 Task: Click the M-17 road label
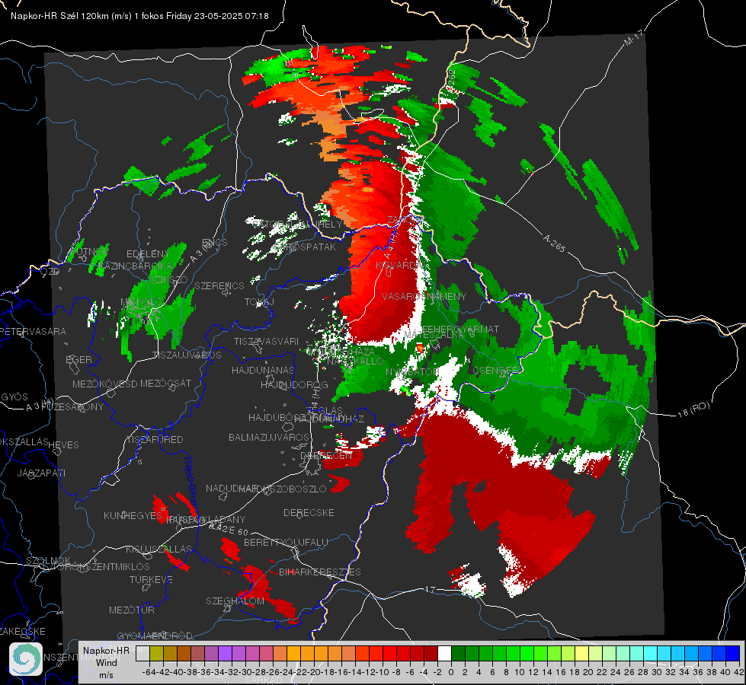coord(633,38)
